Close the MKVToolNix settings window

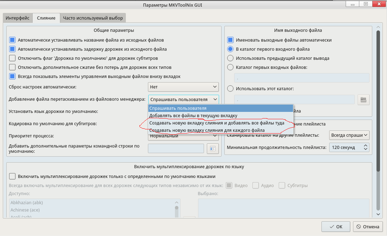(x=379, y=4)
